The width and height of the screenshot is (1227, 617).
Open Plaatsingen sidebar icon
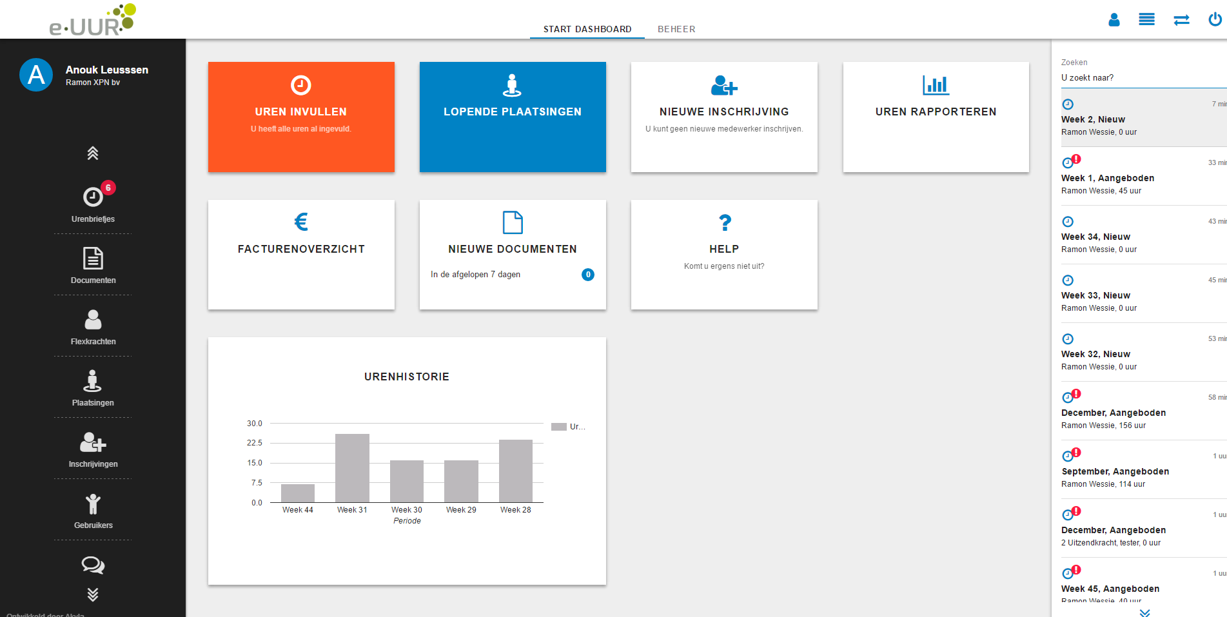point(93,381)
